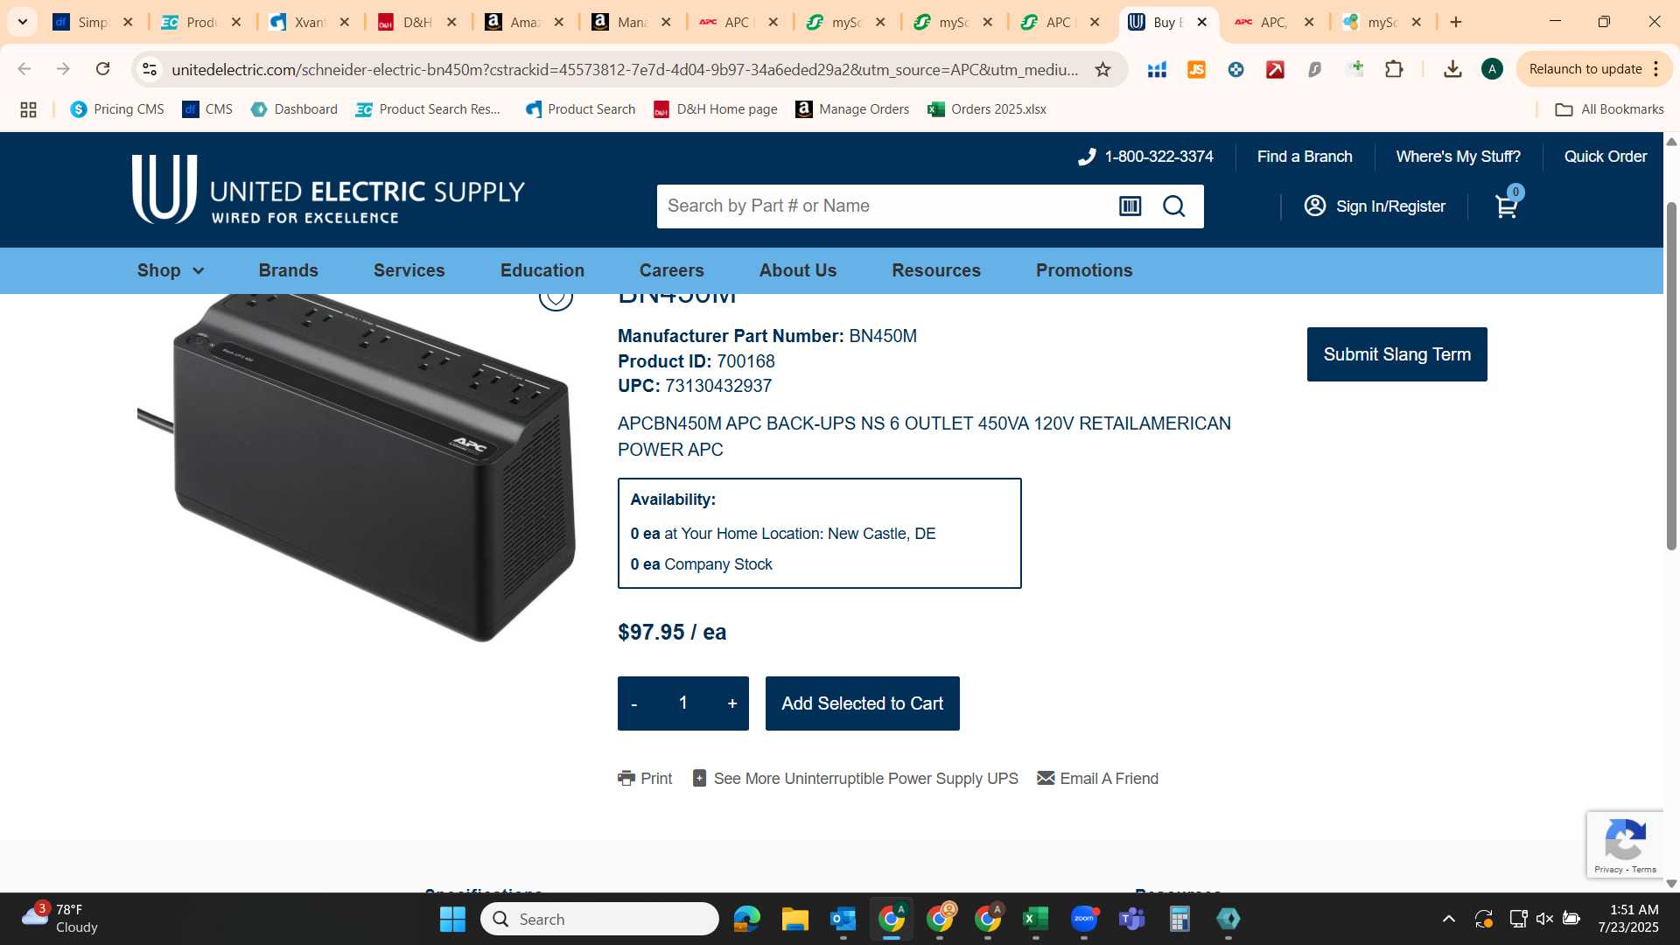Bookmark this page with star icon
1680x945 pixels.
[1102, 69]
